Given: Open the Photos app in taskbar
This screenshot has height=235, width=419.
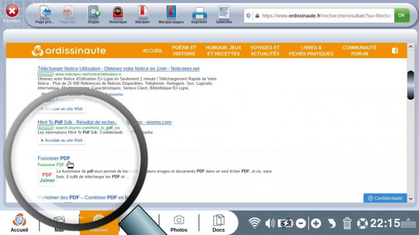Looking at the screenshot, I should (x=179, y=223).
